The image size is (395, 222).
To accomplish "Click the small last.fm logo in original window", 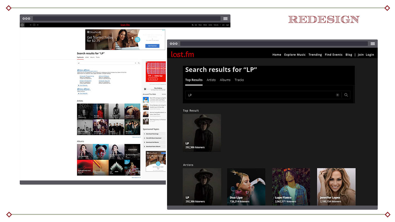I will [x=125, y=25].
